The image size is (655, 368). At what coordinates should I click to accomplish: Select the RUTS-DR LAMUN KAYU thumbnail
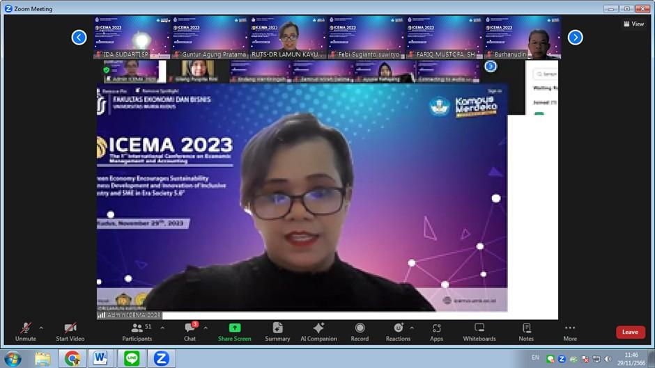click(x=288, y=37)
